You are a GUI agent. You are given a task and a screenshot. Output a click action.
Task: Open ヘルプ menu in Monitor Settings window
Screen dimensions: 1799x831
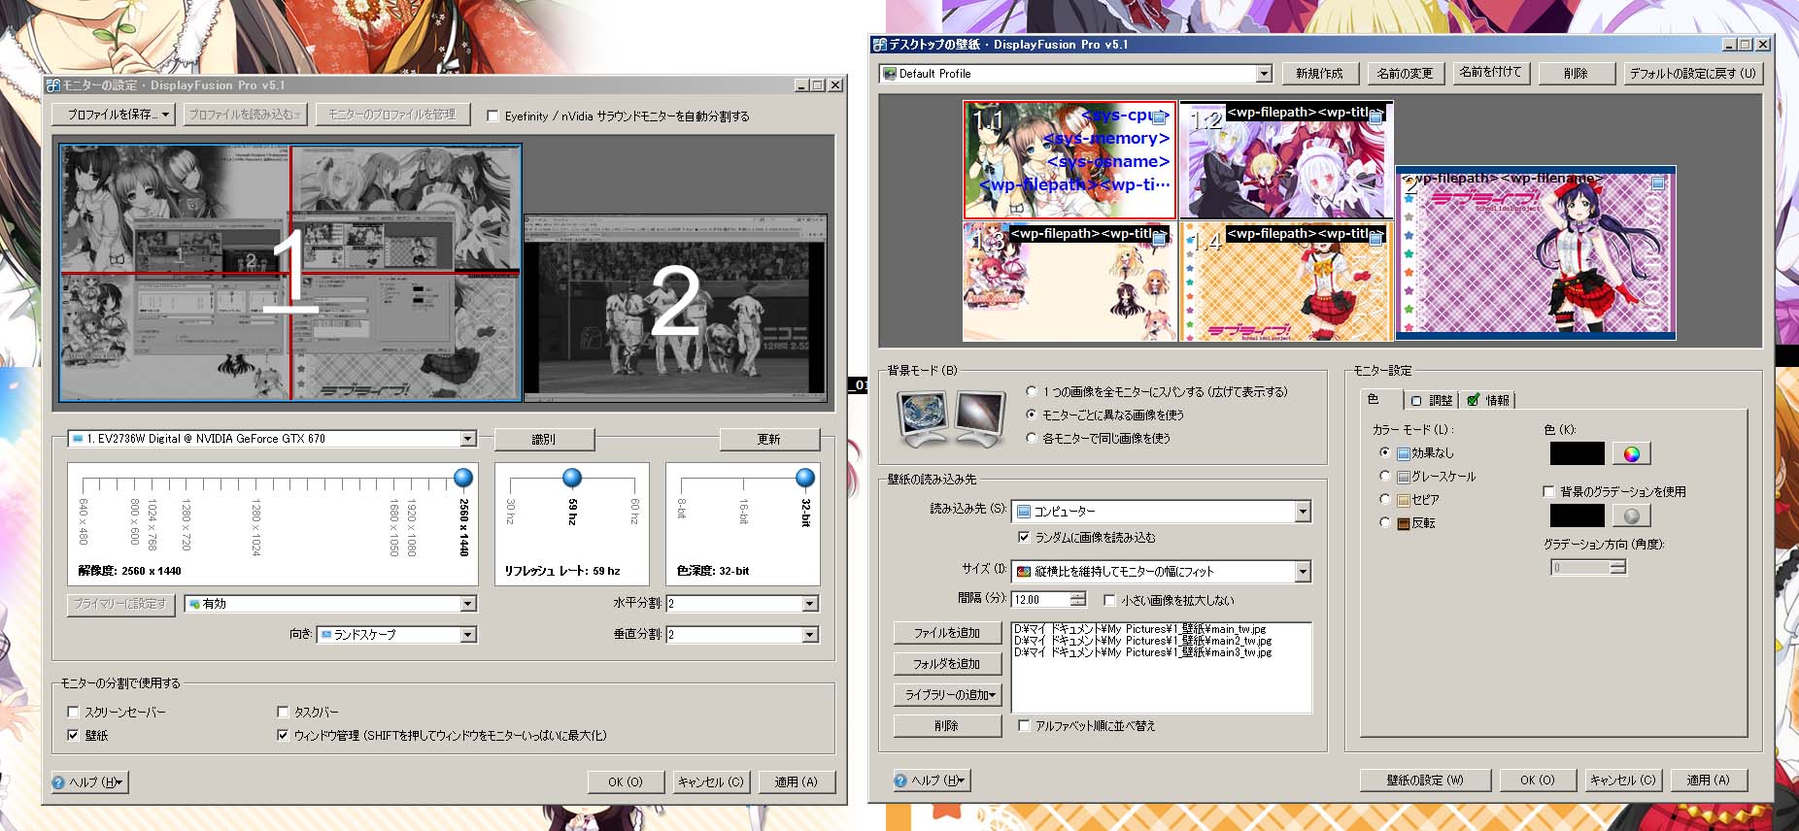point(88,782)
